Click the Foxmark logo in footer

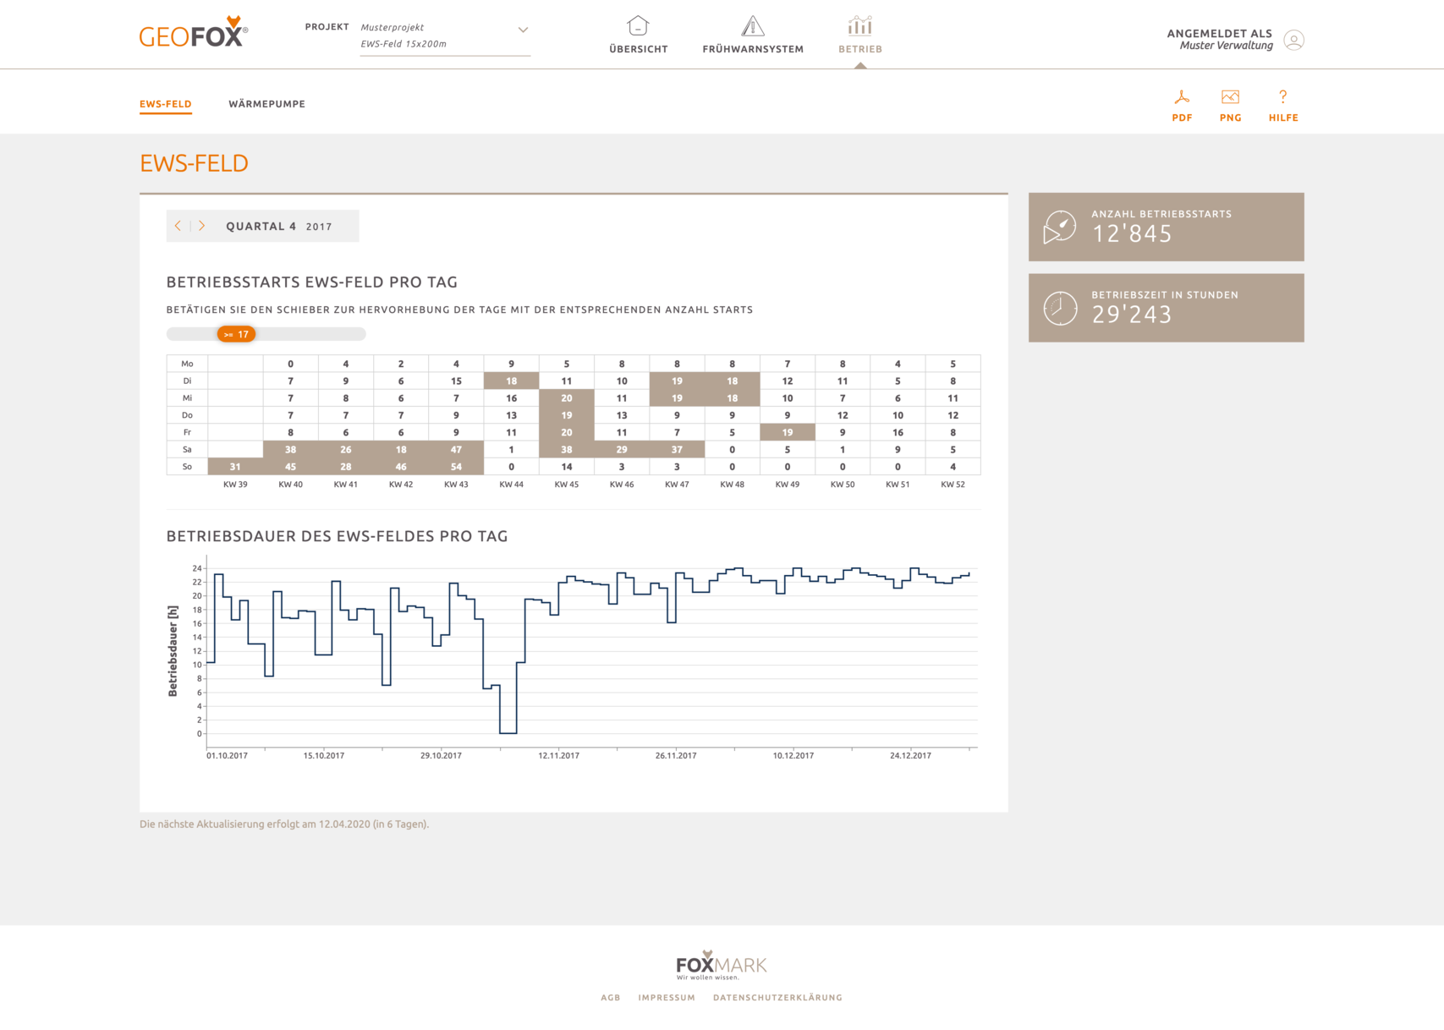721,965
